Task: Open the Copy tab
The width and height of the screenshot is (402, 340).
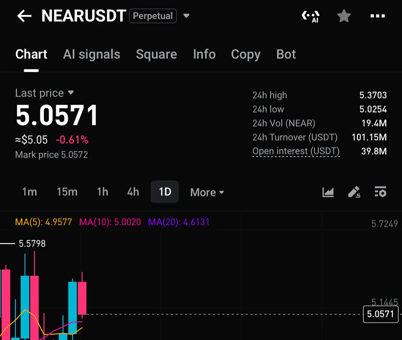Action: click(246, 55)
